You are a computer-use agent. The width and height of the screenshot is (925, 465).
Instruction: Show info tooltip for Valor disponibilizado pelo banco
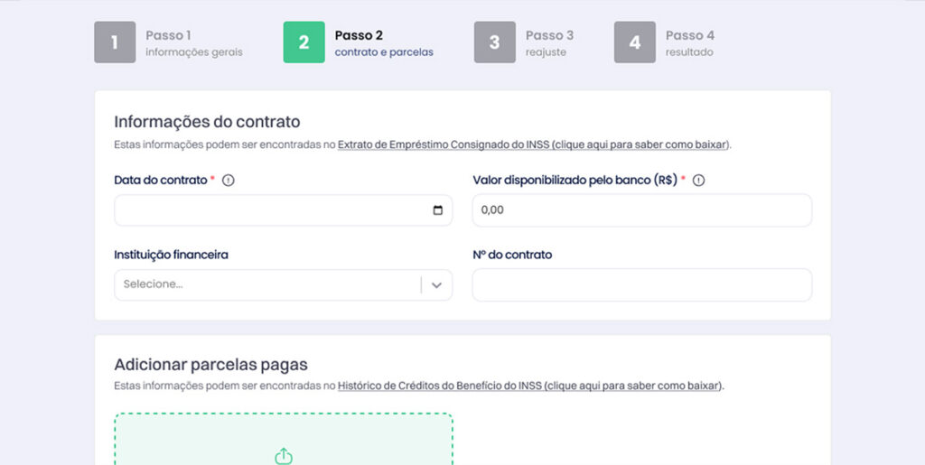pos(698,181)
